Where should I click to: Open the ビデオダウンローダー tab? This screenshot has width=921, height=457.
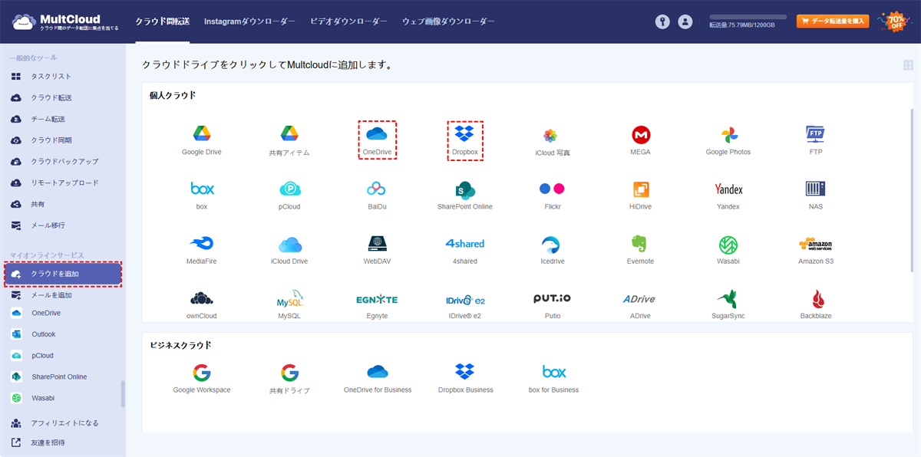coord(348,21)
